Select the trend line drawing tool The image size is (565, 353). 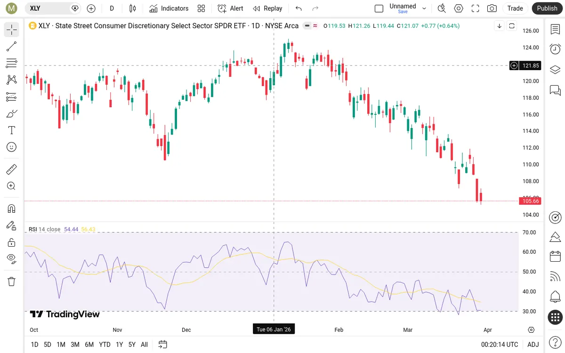click(12, 46)
